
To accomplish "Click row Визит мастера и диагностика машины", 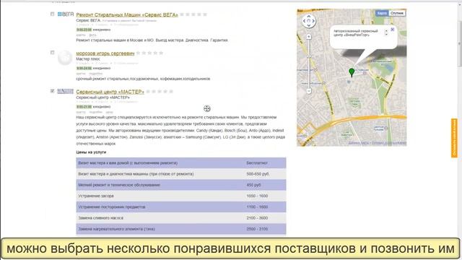I will (181, 174).
